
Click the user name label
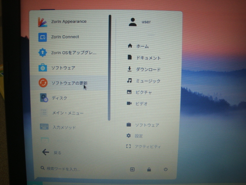[x=146, y=22]
